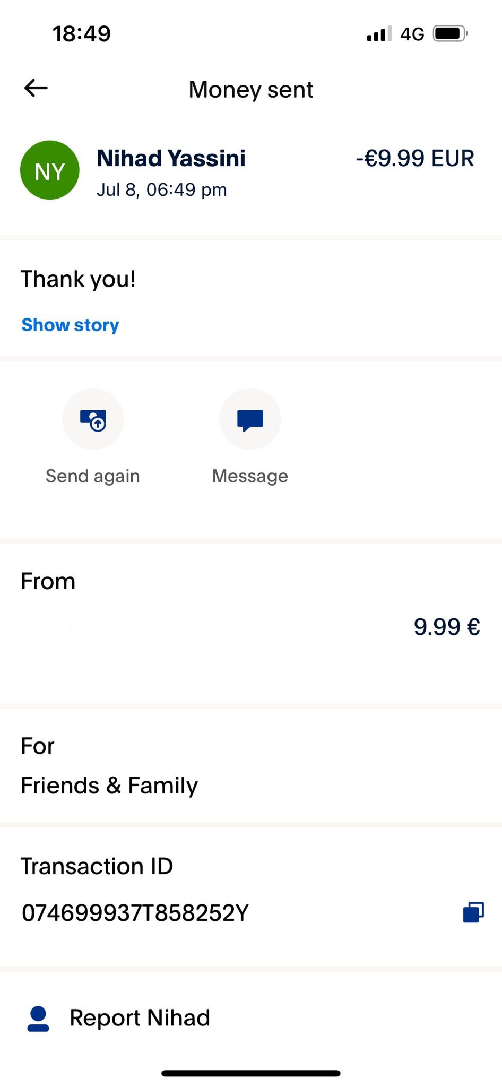This screenshot has width=502, height=1087.
Task: Tap the cellular signal bars icon
Action: coord(379,34)
